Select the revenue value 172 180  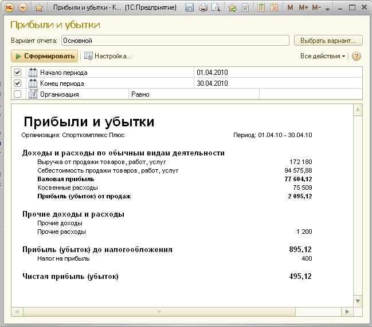(300, 162)
